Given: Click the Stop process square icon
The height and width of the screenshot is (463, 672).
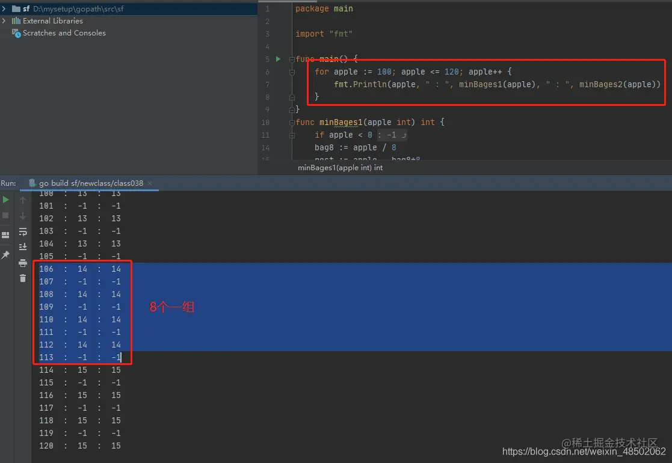Looking at the screenshot, I should [5, 215].
